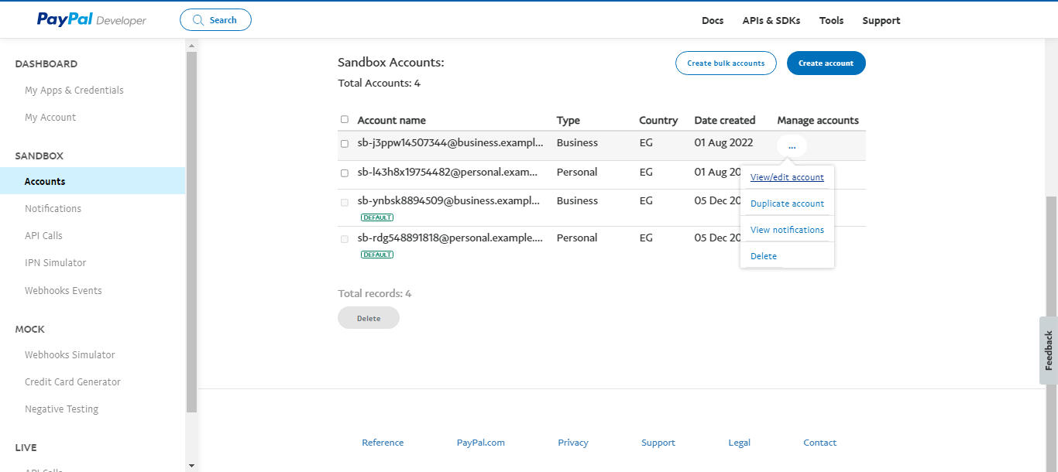The image size is (1058, 472).
Task: Open the Contact footer link
Action: pyautogui.click(x=820, y=443)
